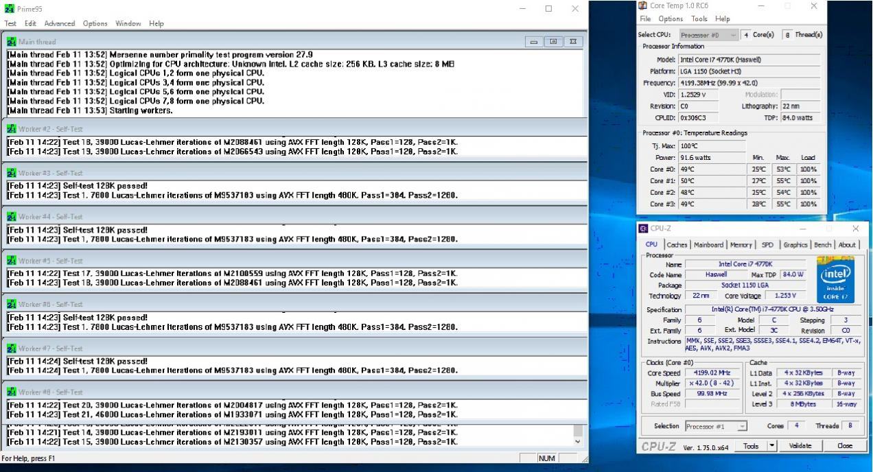Click the Bus Speed value 99.98 MHz
873x472 pixels.
[713, 394]
